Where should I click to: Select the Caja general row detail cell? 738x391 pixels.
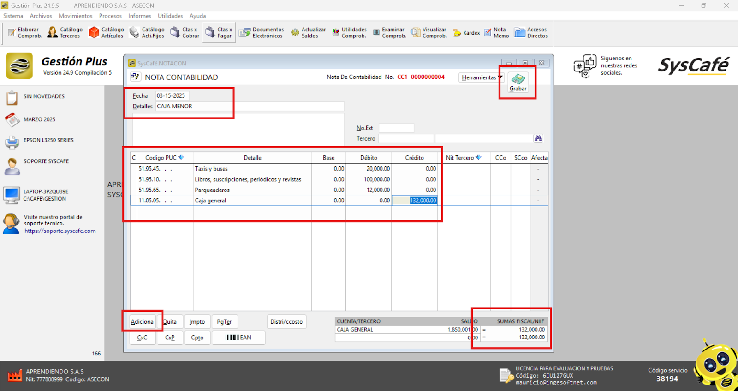252,201
